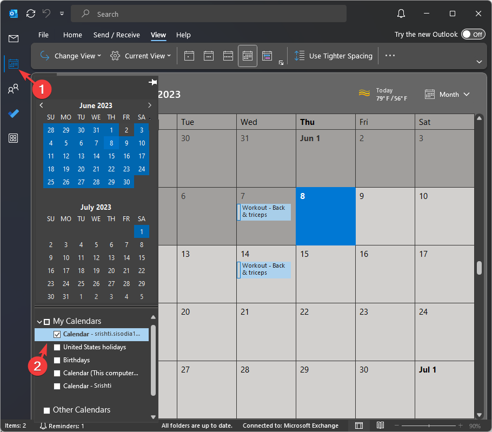This screenshot has width=492, height=432.
Task: Open the Reading View icon in the status bar
Action: [x=380, y=425]
